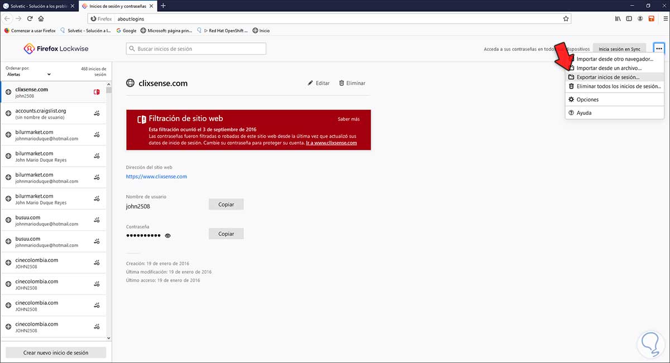Screen dimensions: 670x363
Task: Copy the username with its Copiar button
Action: pos(226,205)
